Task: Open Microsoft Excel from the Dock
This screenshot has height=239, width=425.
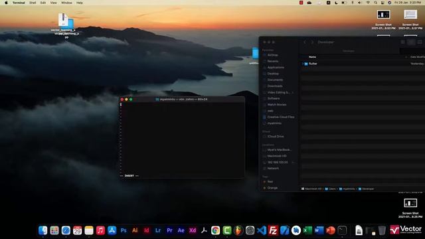Action: pyautogui.click(x=307, y=230)
